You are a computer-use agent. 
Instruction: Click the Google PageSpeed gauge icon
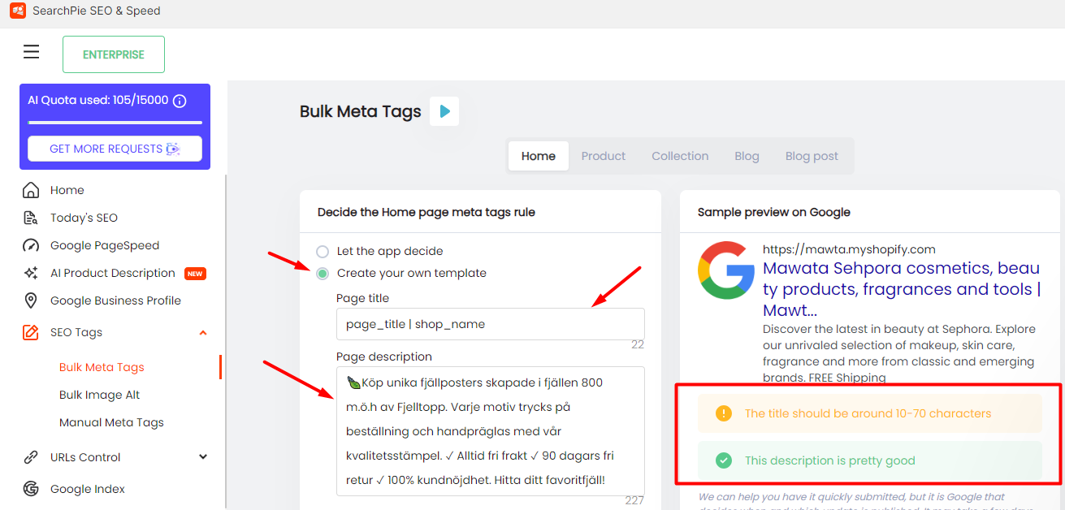point(31,245)
